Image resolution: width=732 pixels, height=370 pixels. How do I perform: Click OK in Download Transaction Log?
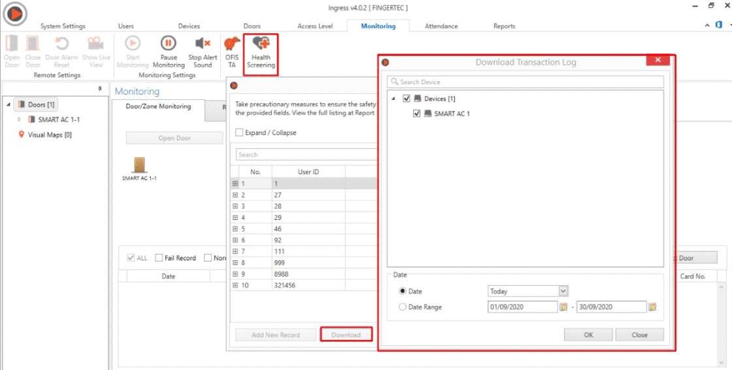coord(588,335)
